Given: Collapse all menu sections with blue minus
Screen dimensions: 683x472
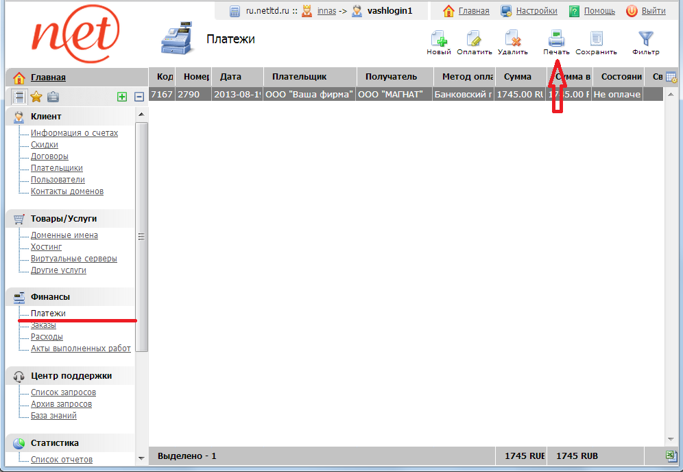Looking at the screenshot, I should 139,97.
